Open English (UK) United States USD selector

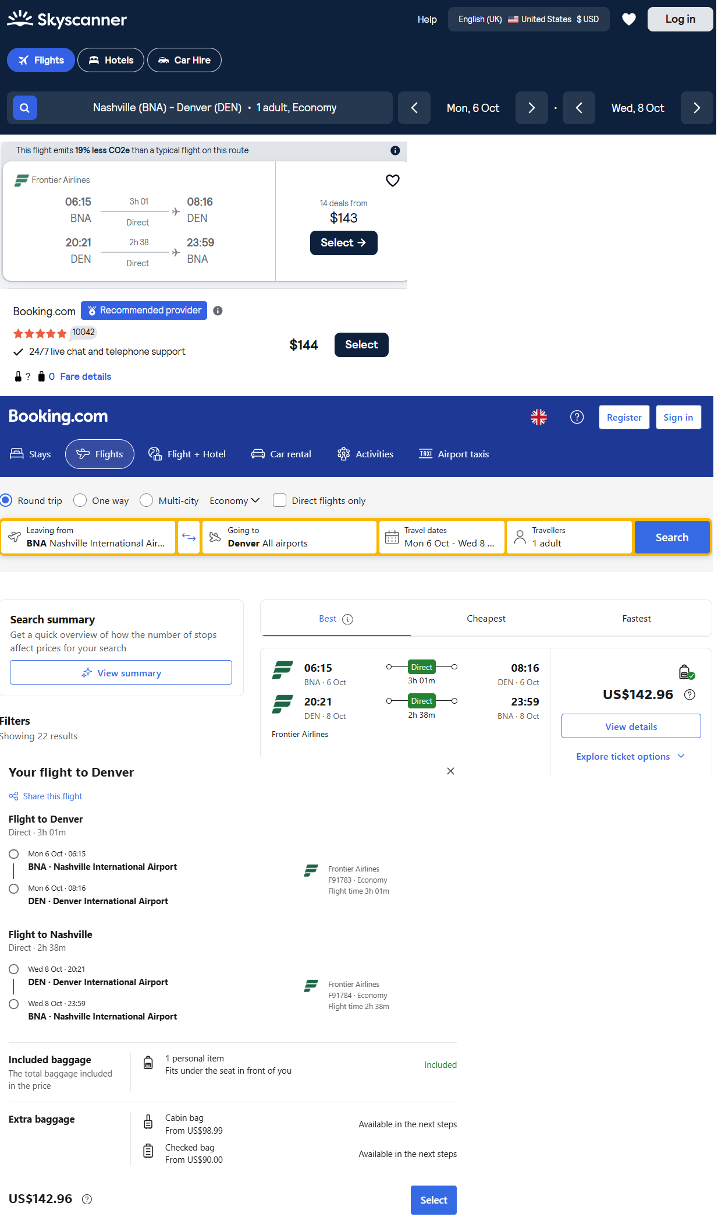[x=528, y=19]
